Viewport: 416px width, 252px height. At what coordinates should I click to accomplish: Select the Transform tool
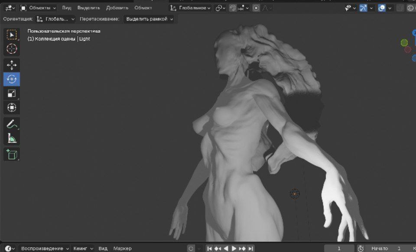(12, 107)
